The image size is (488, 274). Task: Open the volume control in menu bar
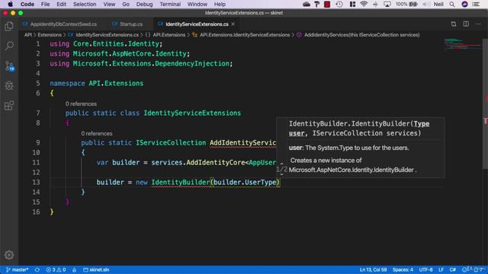tap(426, 4)
